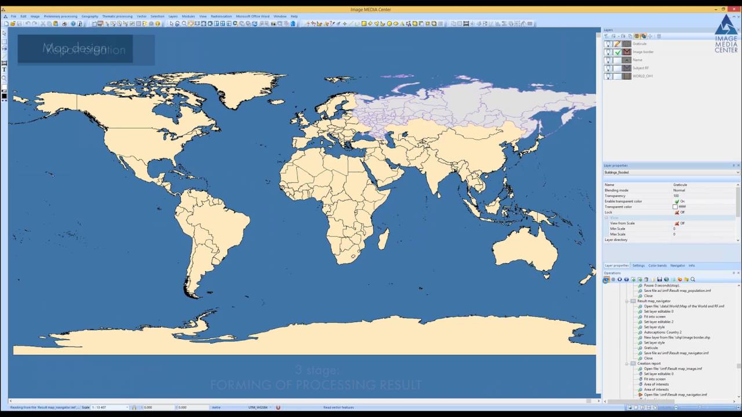Collapse the Creation report tree node

coord(627,364)
